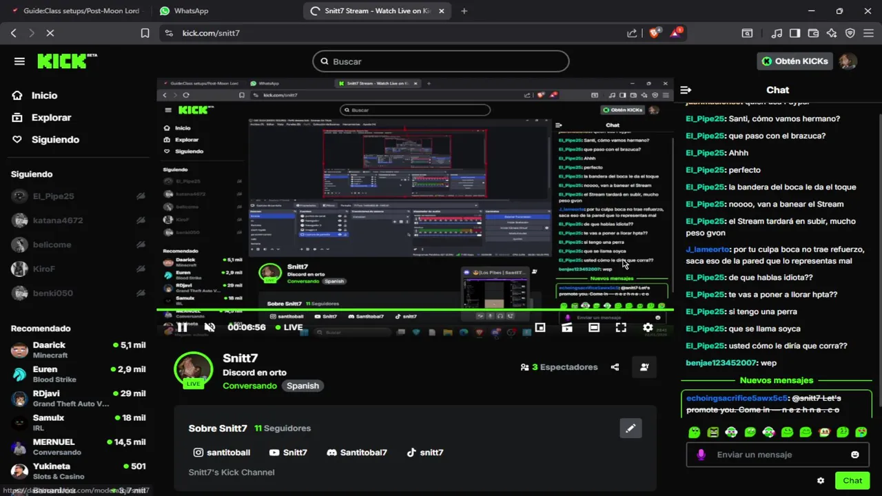Open the chat settings gear
Viewport: 882px width, 496px height.
(x=821, y=481)
